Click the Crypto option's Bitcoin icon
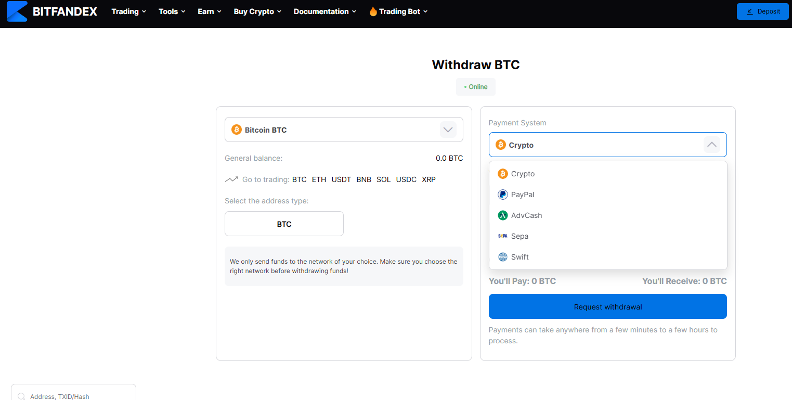 point(502,174)
